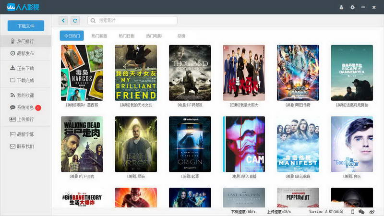
Task: Open the Last Kingdom poster
Action: pyautogui.click(x=244, y=198)
